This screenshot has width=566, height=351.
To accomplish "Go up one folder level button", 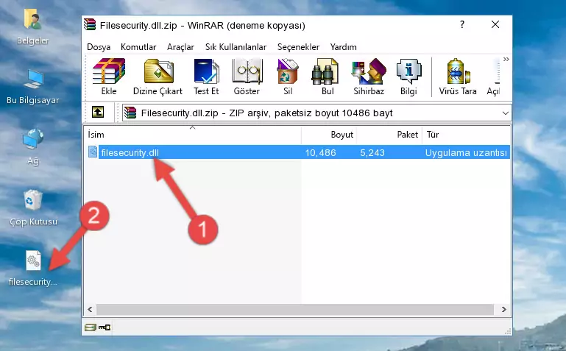I will point(98,112).
